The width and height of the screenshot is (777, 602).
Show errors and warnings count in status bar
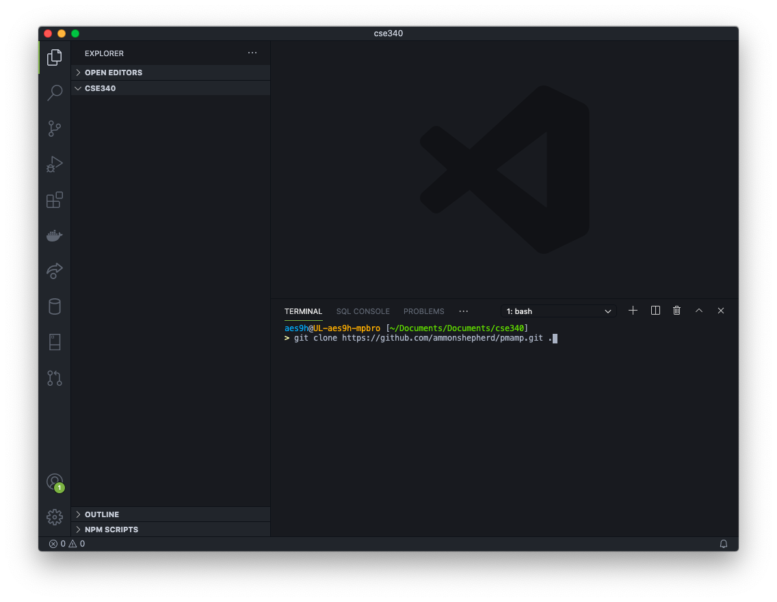[67, 544]
